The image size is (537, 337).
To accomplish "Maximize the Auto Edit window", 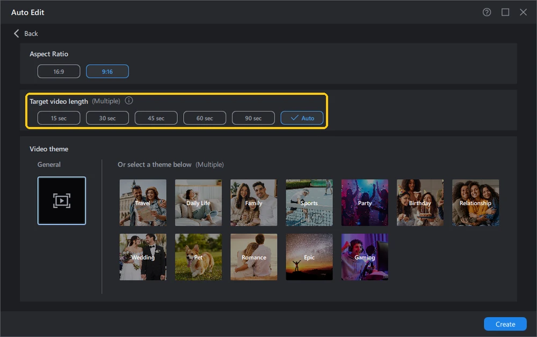I will (x=505, y=12).
